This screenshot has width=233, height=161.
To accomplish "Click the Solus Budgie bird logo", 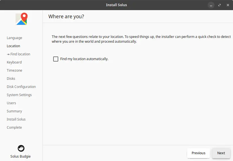I will coord(21,148).
